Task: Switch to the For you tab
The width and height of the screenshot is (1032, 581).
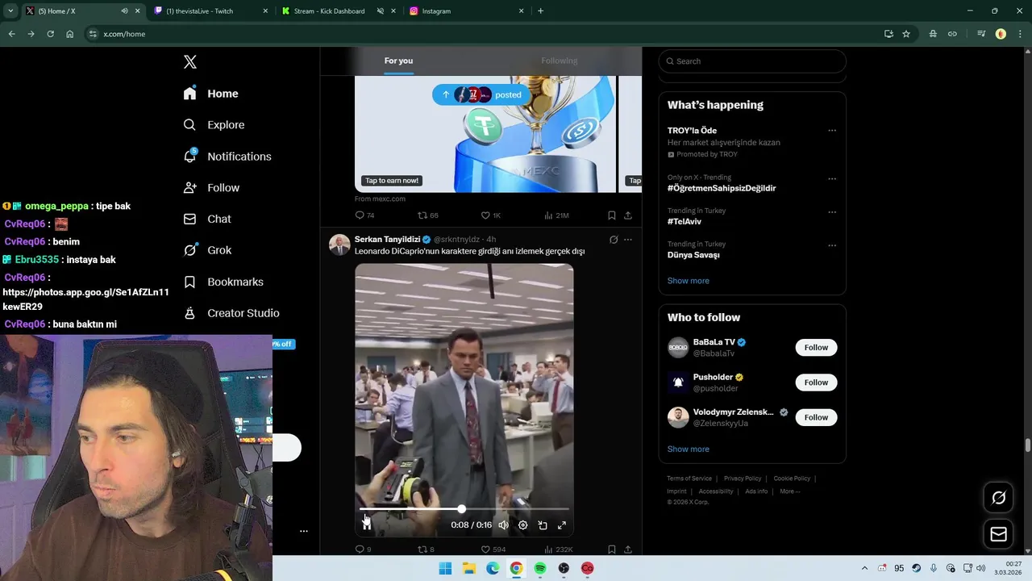Action: click(x=398, y=61)
